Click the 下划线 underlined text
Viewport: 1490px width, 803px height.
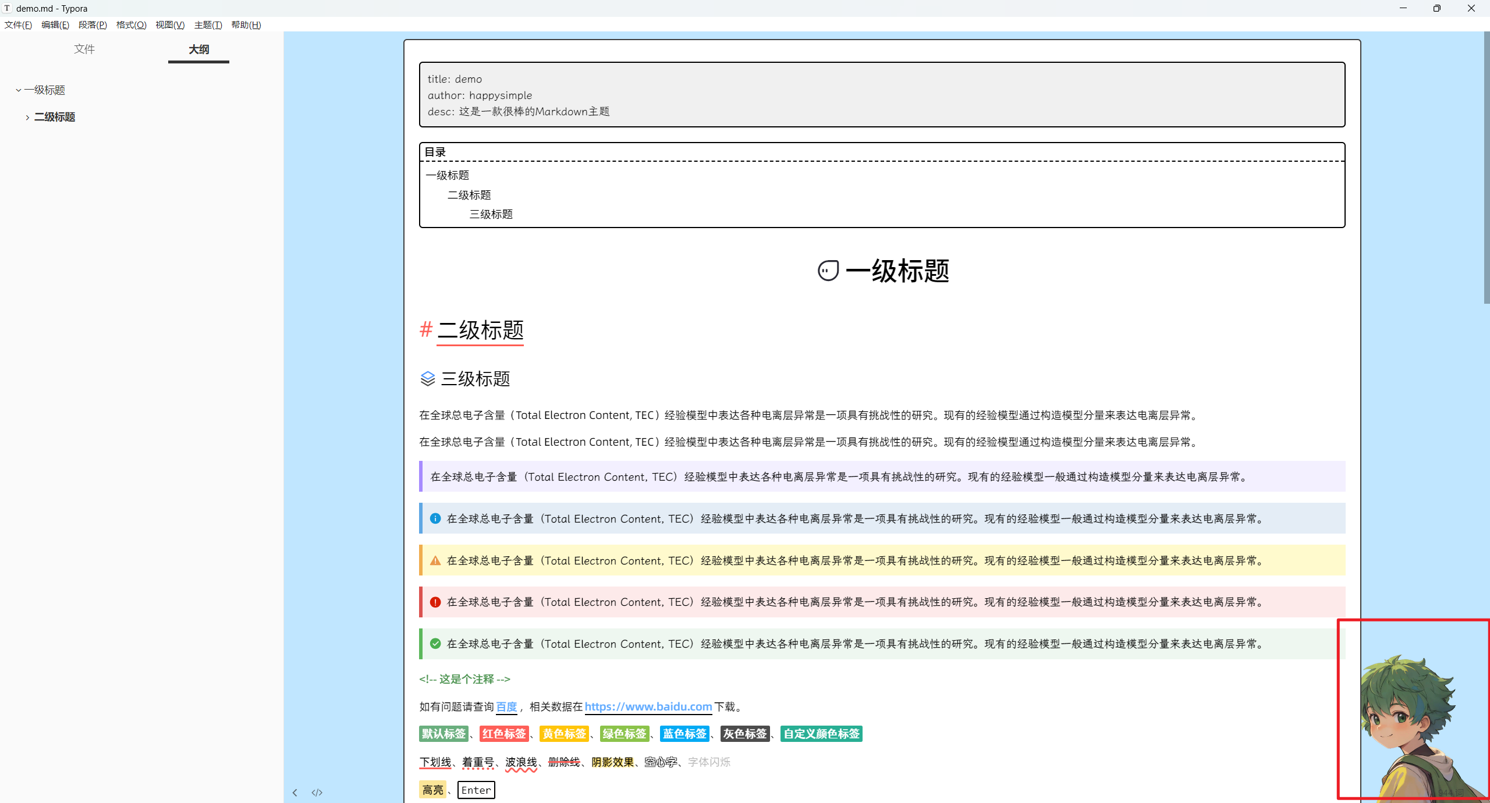[435, 762]
